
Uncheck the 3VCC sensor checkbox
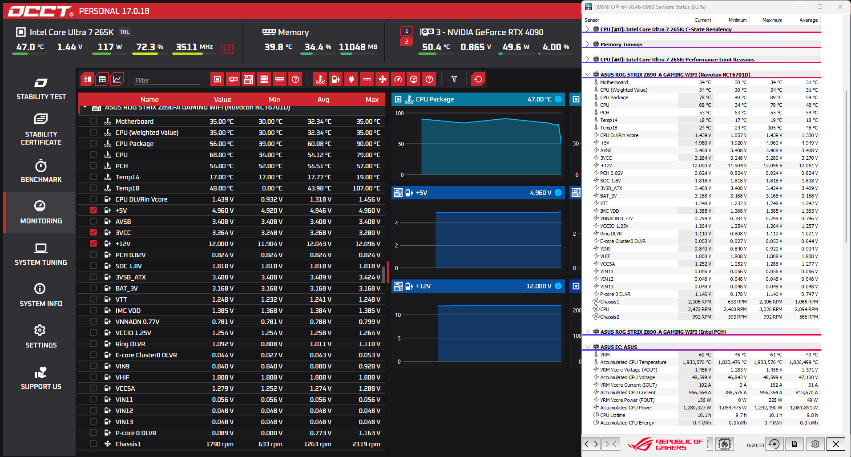(x=93, y=232)
